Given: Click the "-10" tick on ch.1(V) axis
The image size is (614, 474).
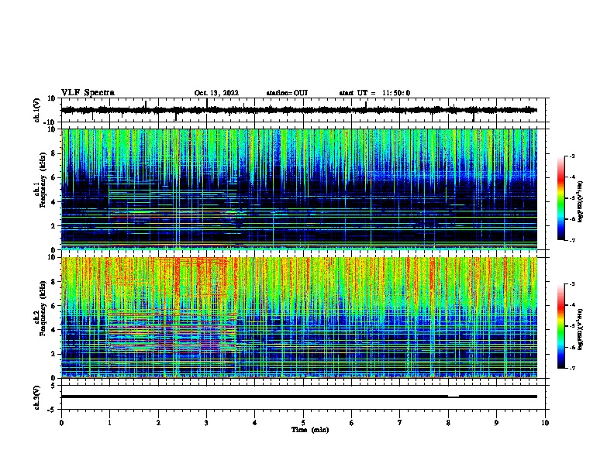Looking at the screenshot, I should tap(50, 122).
